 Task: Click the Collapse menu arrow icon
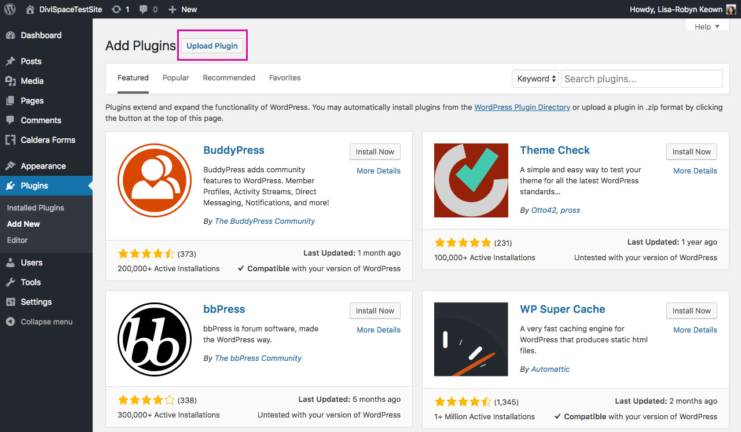pos(10,322)
